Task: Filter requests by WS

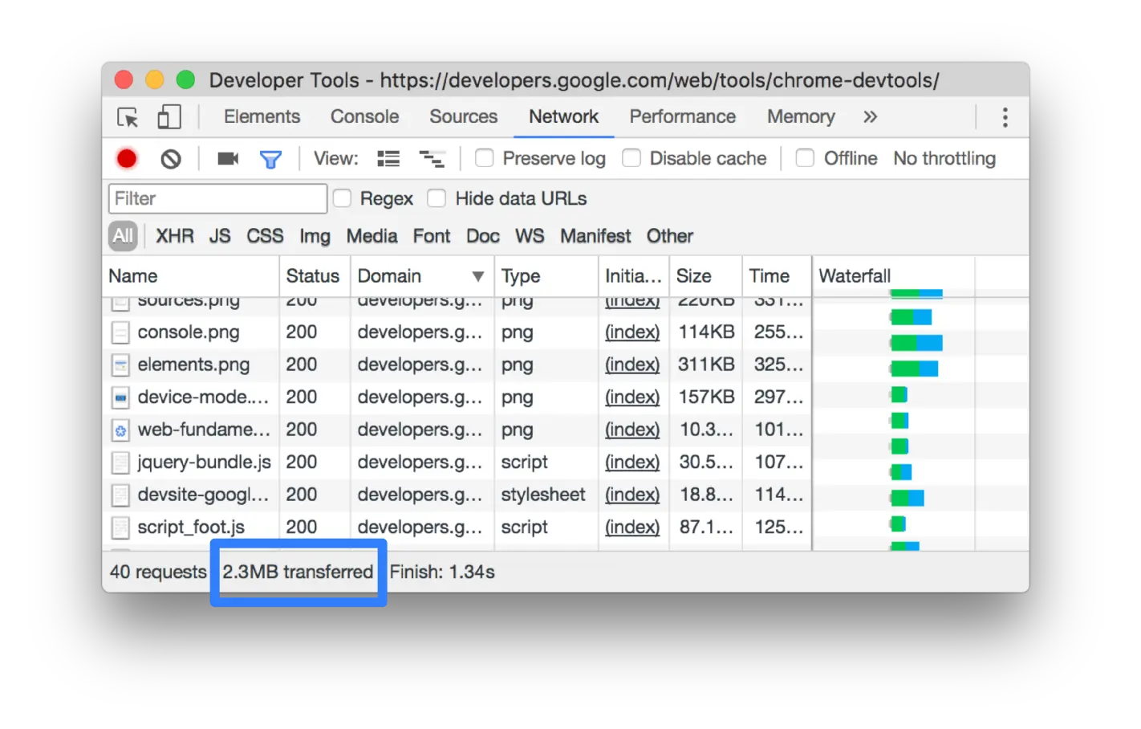Action: pyautogui.click(x=530, y=236)
